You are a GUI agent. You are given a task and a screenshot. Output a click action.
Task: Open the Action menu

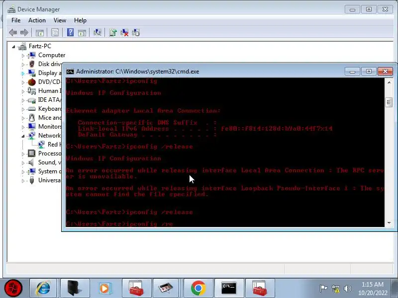pyautogui.click(x=37, y=20)
